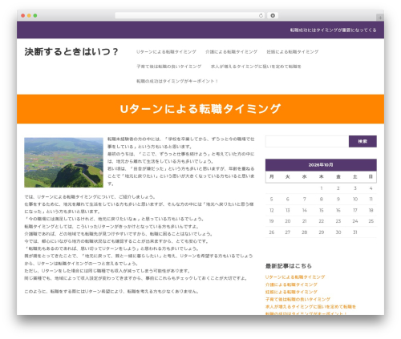Open 妊娠による転職タイミング in the recent posts list
The image size is (401, 339).
291,293
